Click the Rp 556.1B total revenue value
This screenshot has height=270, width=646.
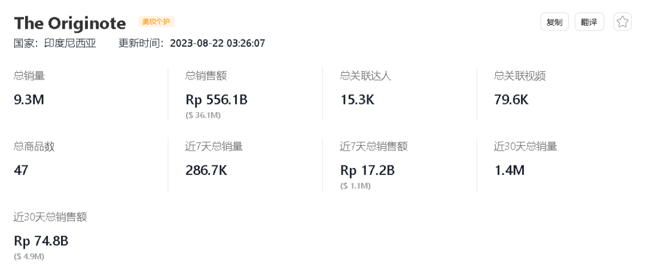pos(217,100)
